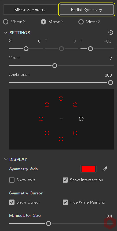The image size is (117, 231).
Task: Select the Mirror Z radio button
Action: [81, 22]
